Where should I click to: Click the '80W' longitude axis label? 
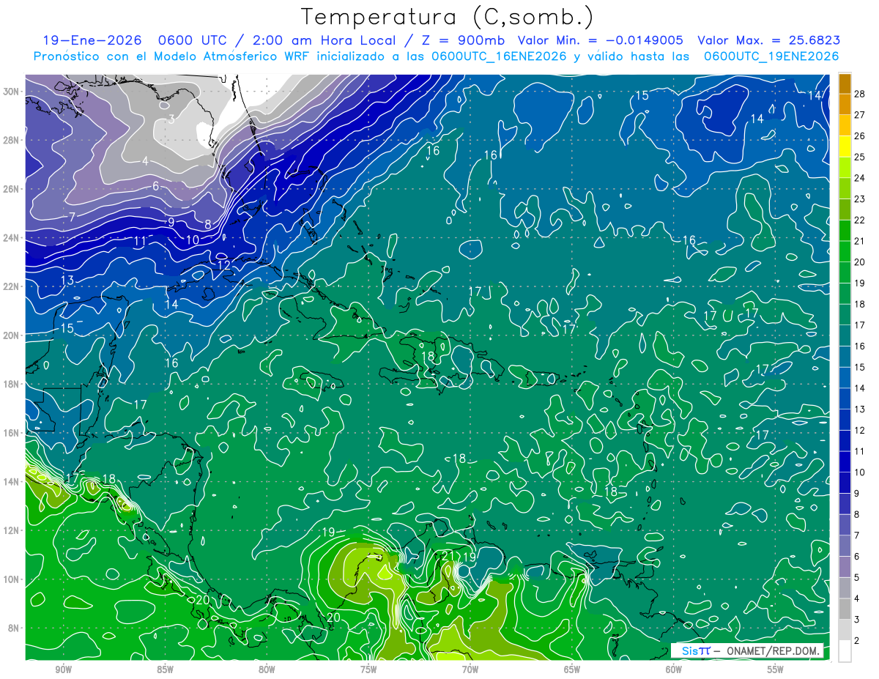267,669
